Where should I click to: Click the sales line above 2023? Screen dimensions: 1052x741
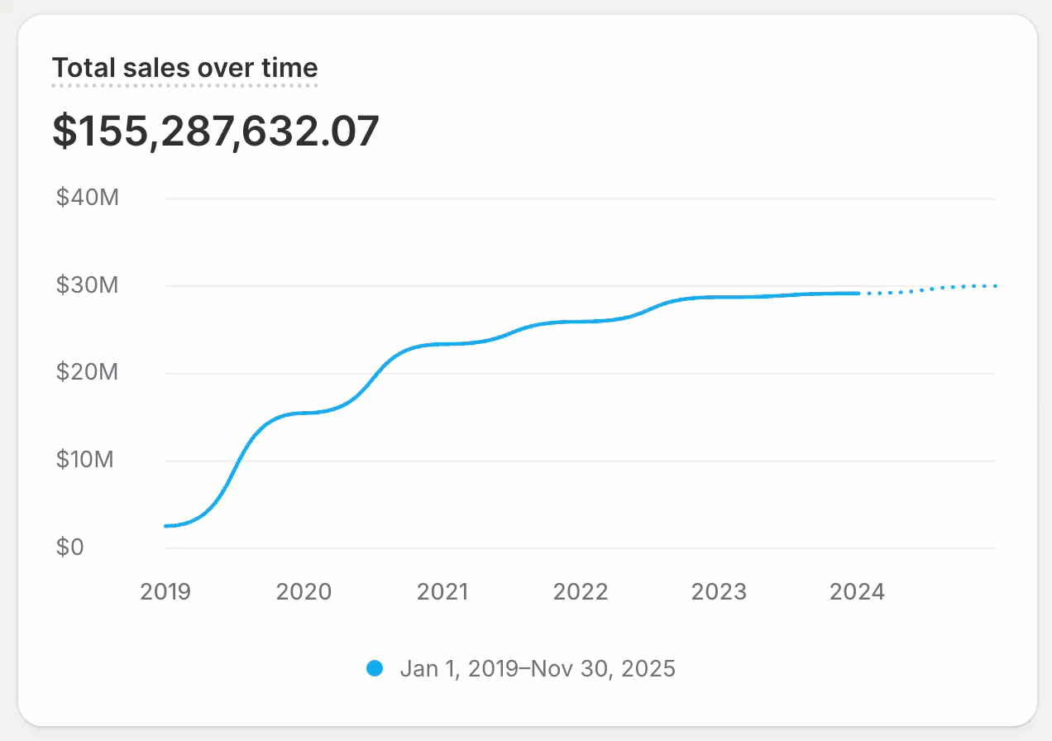coord(719,297)
